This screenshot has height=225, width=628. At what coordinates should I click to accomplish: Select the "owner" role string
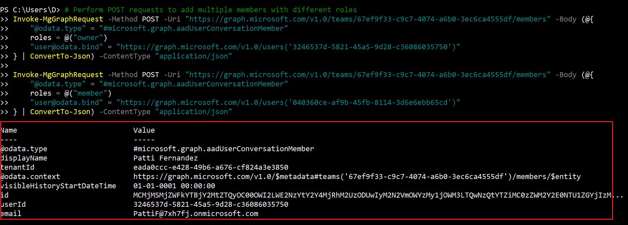[x=88, y=38]
